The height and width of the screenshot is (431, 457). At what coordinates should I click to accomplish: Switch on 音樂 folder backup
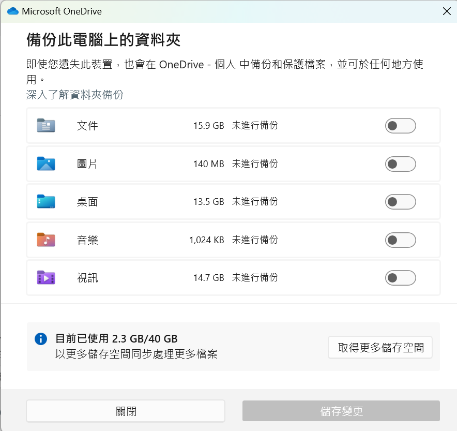coord(401,240)
